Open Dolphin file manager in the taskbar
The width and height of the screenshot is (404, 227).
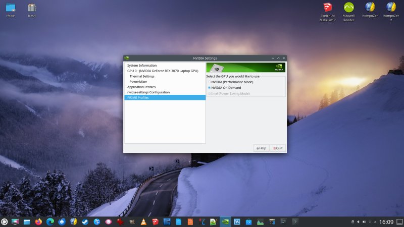pos(27,221)
